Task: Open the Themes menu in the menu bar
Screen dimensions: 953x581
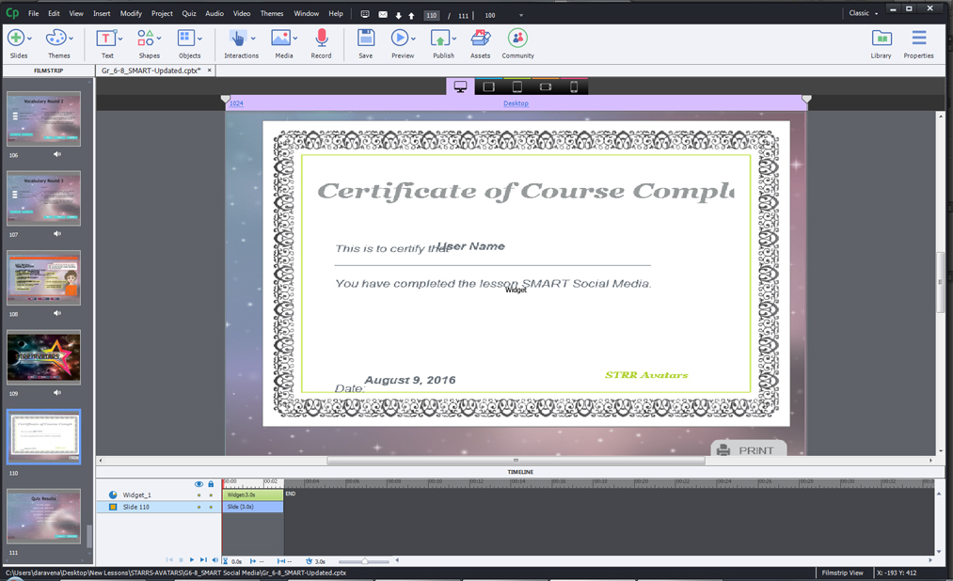Action: click(271, 14)
